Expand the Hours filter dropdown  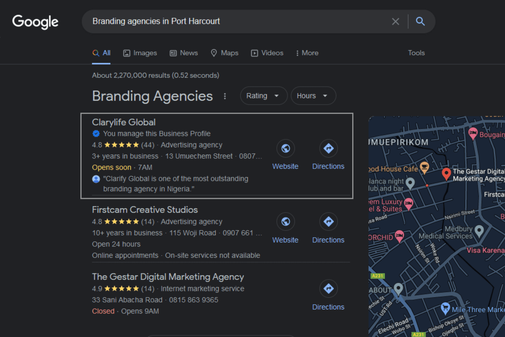[x=313, y=96]
